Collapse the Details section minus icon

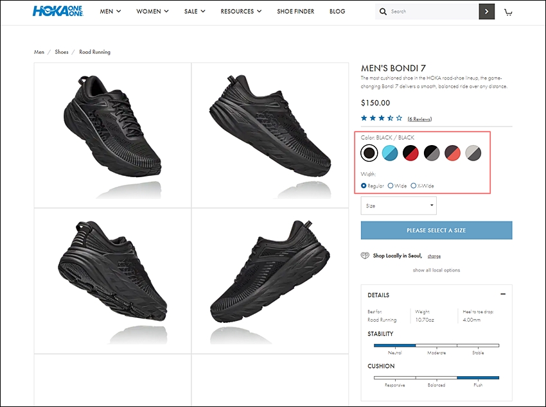pos(503,294)
